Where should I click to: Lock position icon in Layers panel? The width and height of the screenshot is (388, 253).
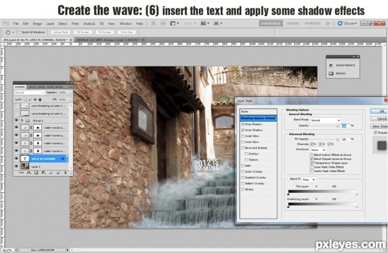[x=35, y=99]
